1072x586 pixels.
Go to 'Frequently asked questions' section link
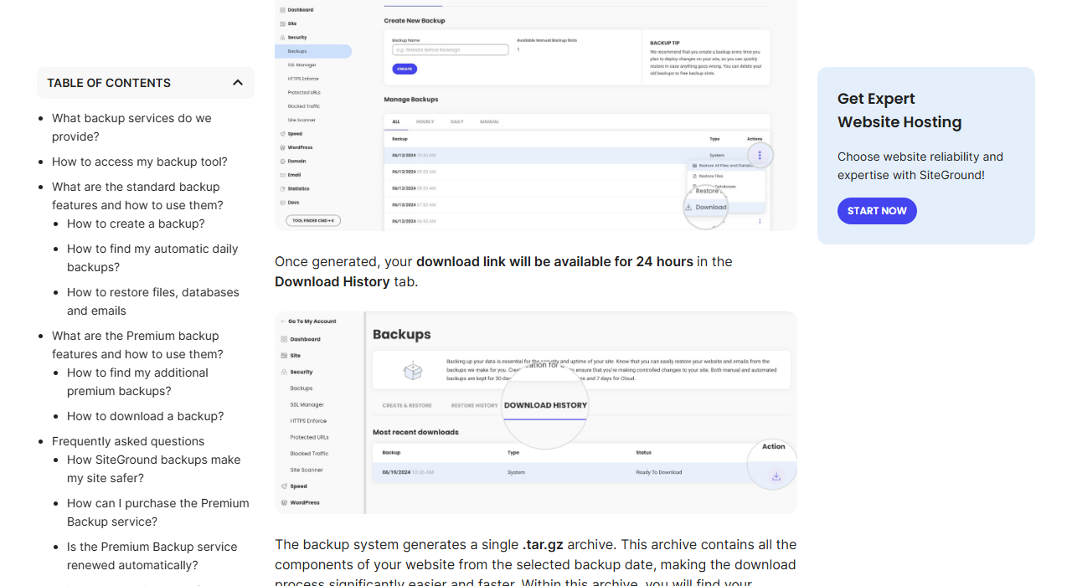click(128, 441)
